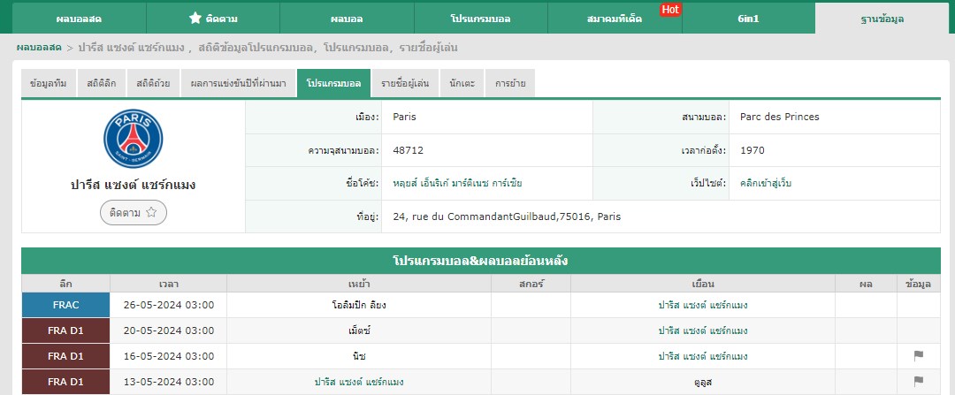Click the star icon on ติดตาม button
The height and width of the screenshot is (395, 955).
pyautogui.click(x=152, y=212)
